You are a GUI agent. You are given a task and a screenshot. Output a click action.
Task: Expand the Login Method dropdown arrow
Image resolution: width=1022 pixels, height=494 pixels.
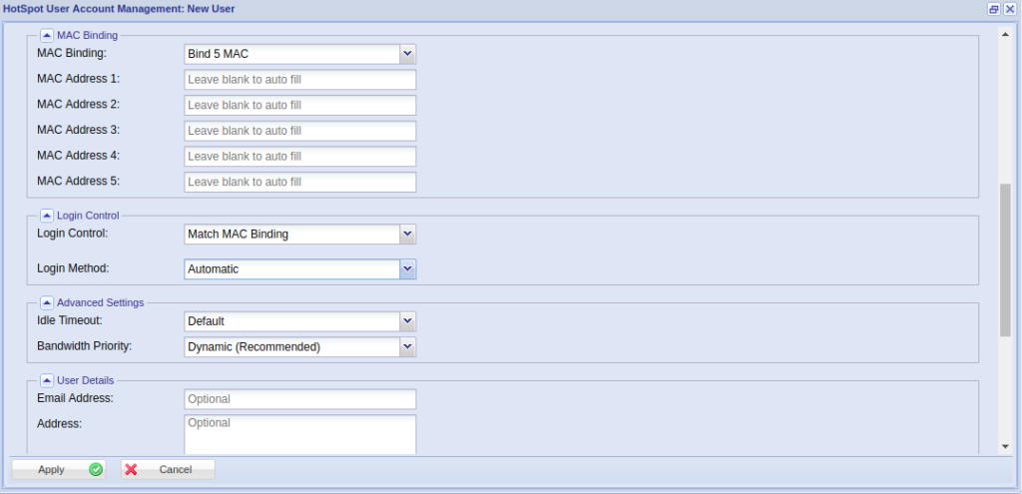pyautogui.click(x=406, y=269)
